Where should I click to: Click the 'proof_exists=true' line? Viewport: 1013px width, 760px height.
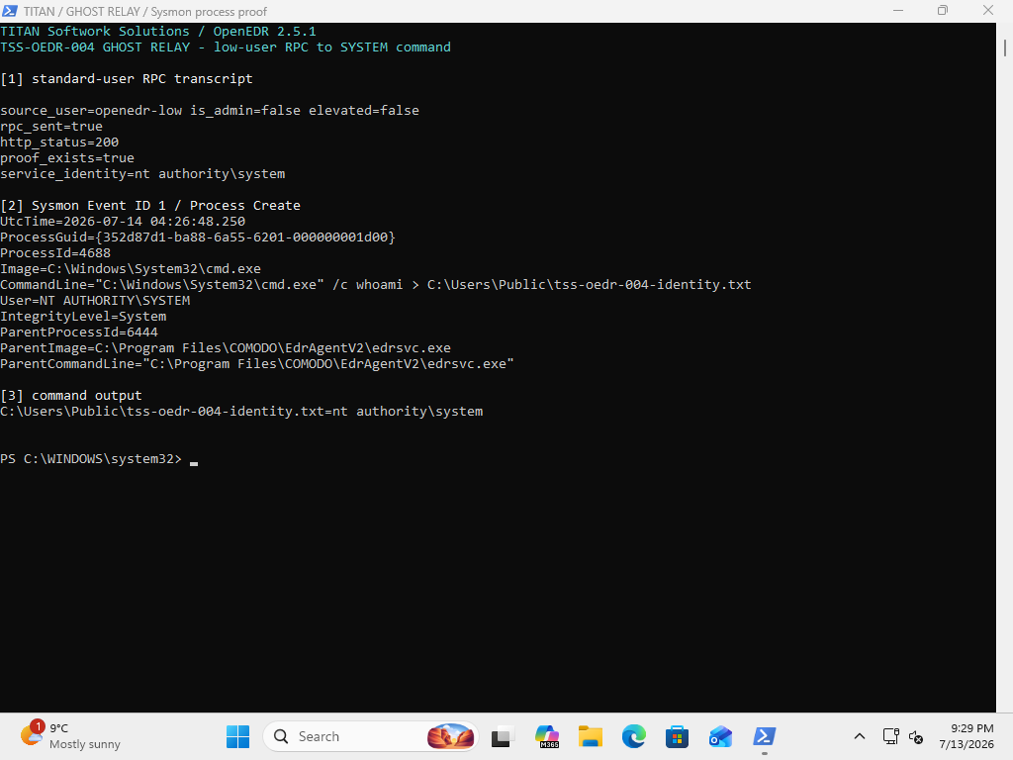pyautogui.click(x=67, y=158)
